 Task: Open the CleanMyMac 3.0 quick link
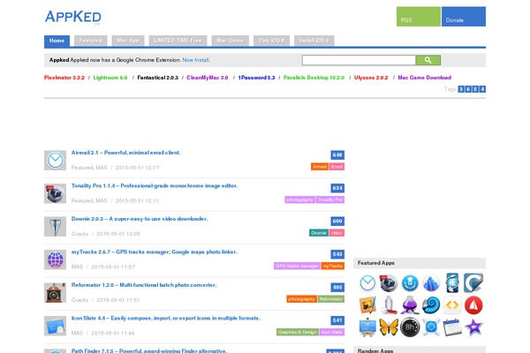tap(208, 78)
